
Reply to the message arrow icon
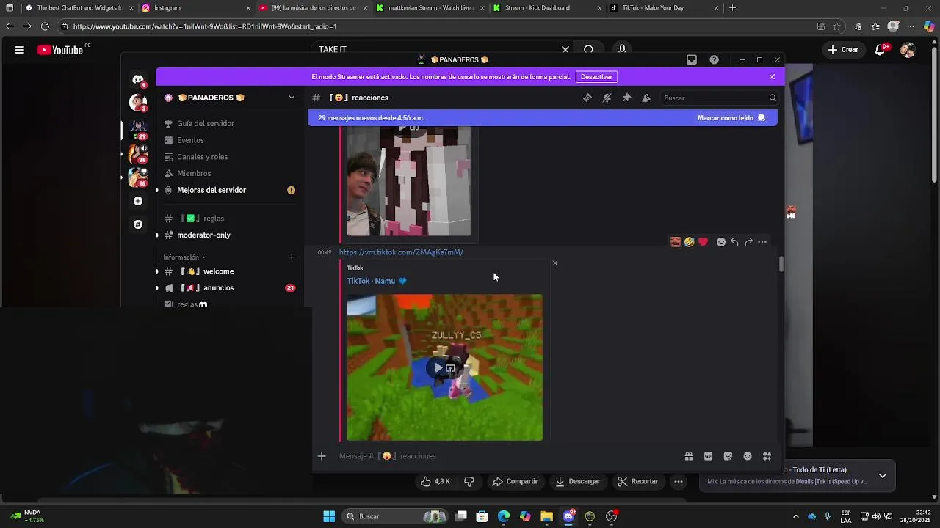(735, 242)
